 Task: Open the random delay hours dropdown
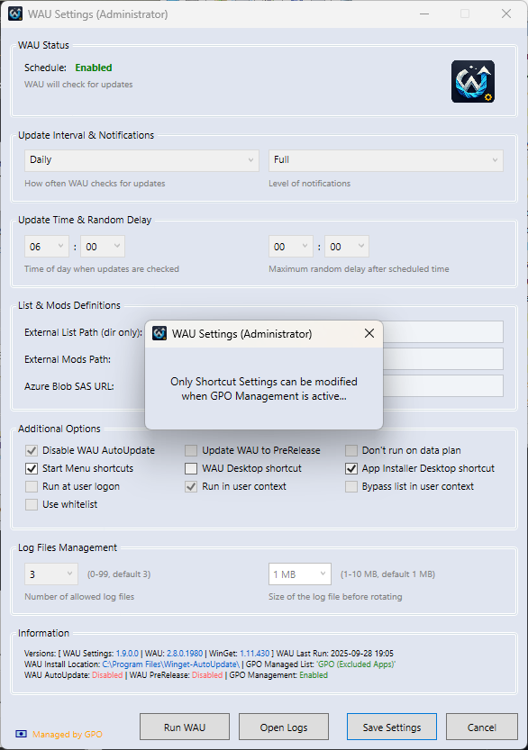291,247
